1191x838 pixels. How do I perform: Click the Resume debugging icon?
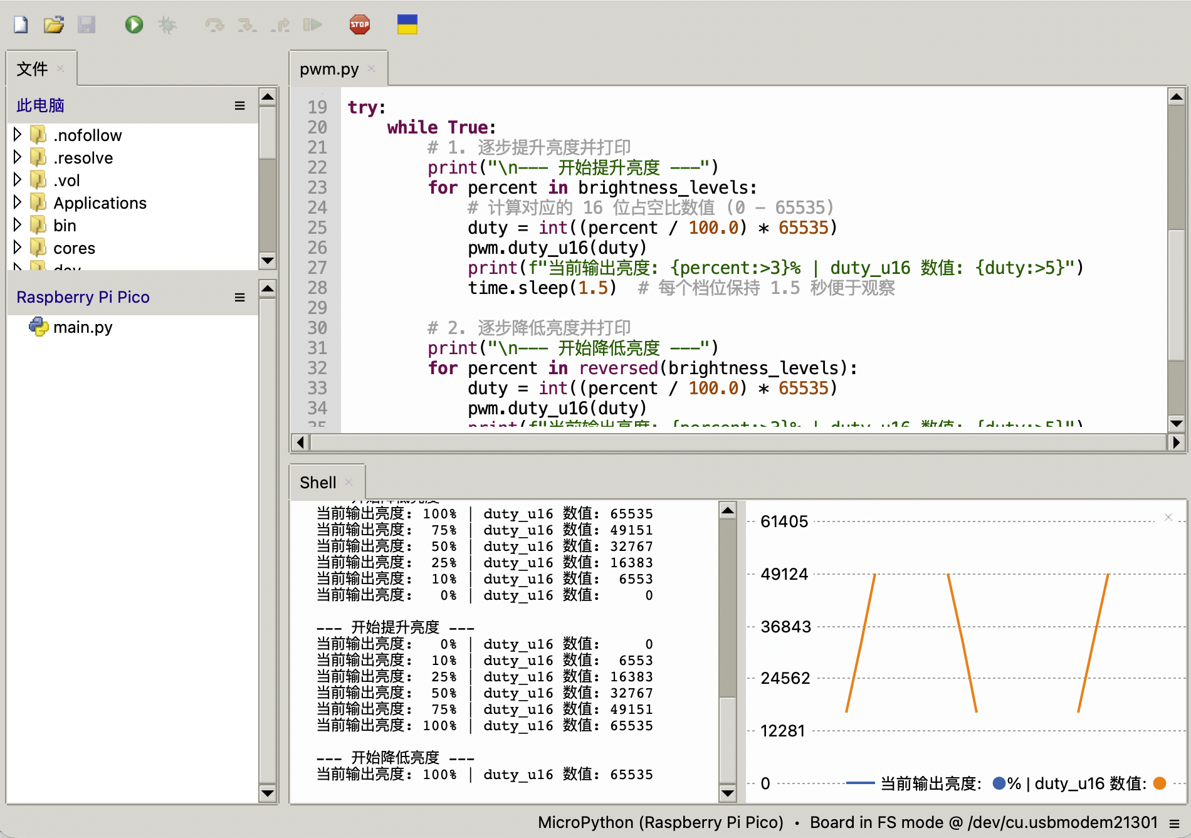point(313,25)
